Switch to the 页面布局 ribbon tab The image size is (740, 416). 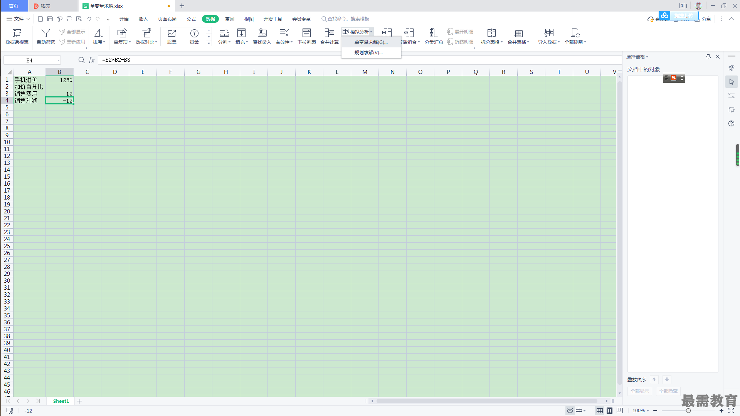[167, 19]
